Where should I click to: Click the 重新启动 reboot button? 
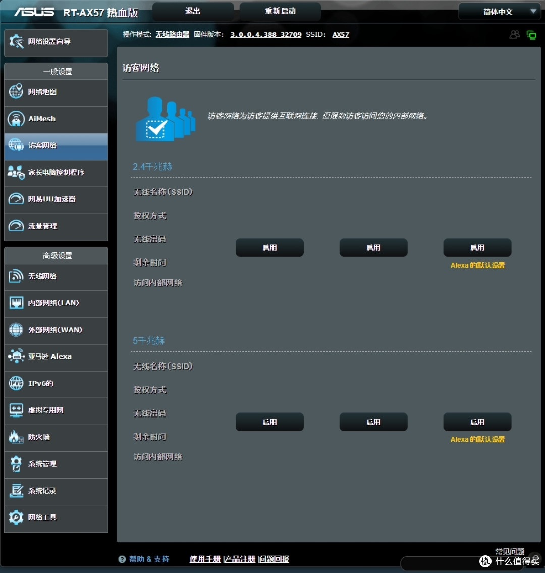click(x=280, y=11)
